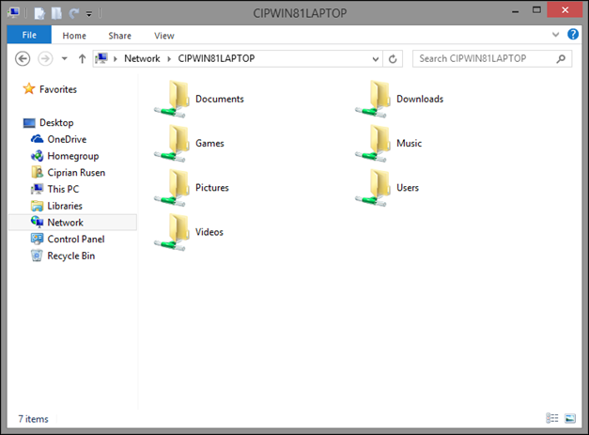The width and height of the screenshot is (589, 435).
Task: Expand the ribbon using the chevron
Action: pos(555,35)
